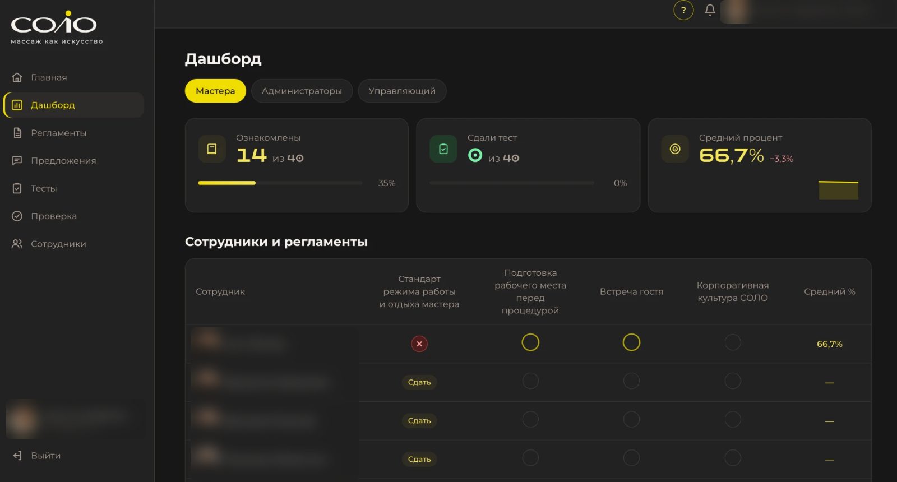
Task: Switch to the Администраторы tab
Action: pyautogui.click(x=302, y=91)
